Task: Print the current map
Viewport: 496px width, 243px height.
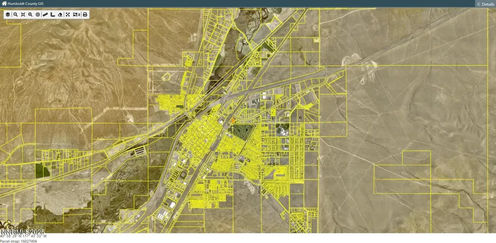Action: tap(85, 15)
